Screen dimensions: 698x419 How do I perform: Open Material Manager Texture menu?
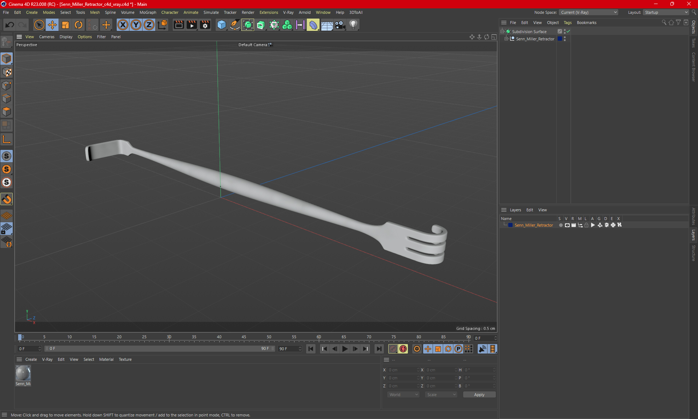coord(125,359)
